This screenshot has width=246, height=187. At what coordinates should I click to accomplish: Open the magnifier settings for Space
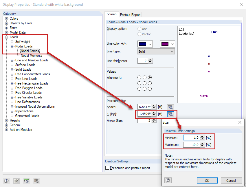[171, 107]
